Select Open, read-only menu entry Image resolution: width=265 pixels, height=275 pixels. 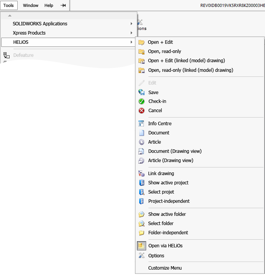click(165, 51)
